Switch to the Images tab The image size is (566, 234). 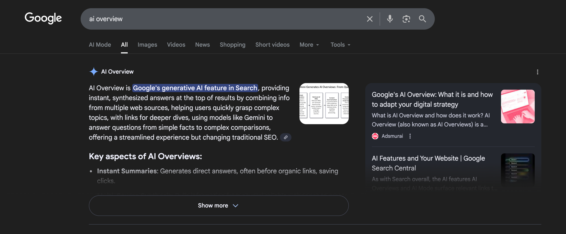[x=147, y=45]
